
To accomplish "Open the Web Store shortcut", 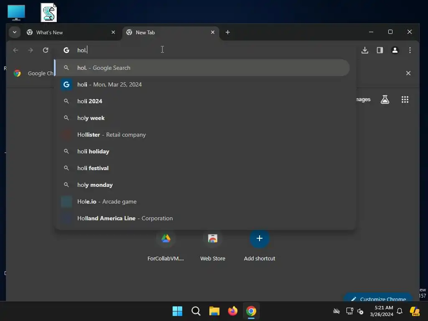I will 213,246.
